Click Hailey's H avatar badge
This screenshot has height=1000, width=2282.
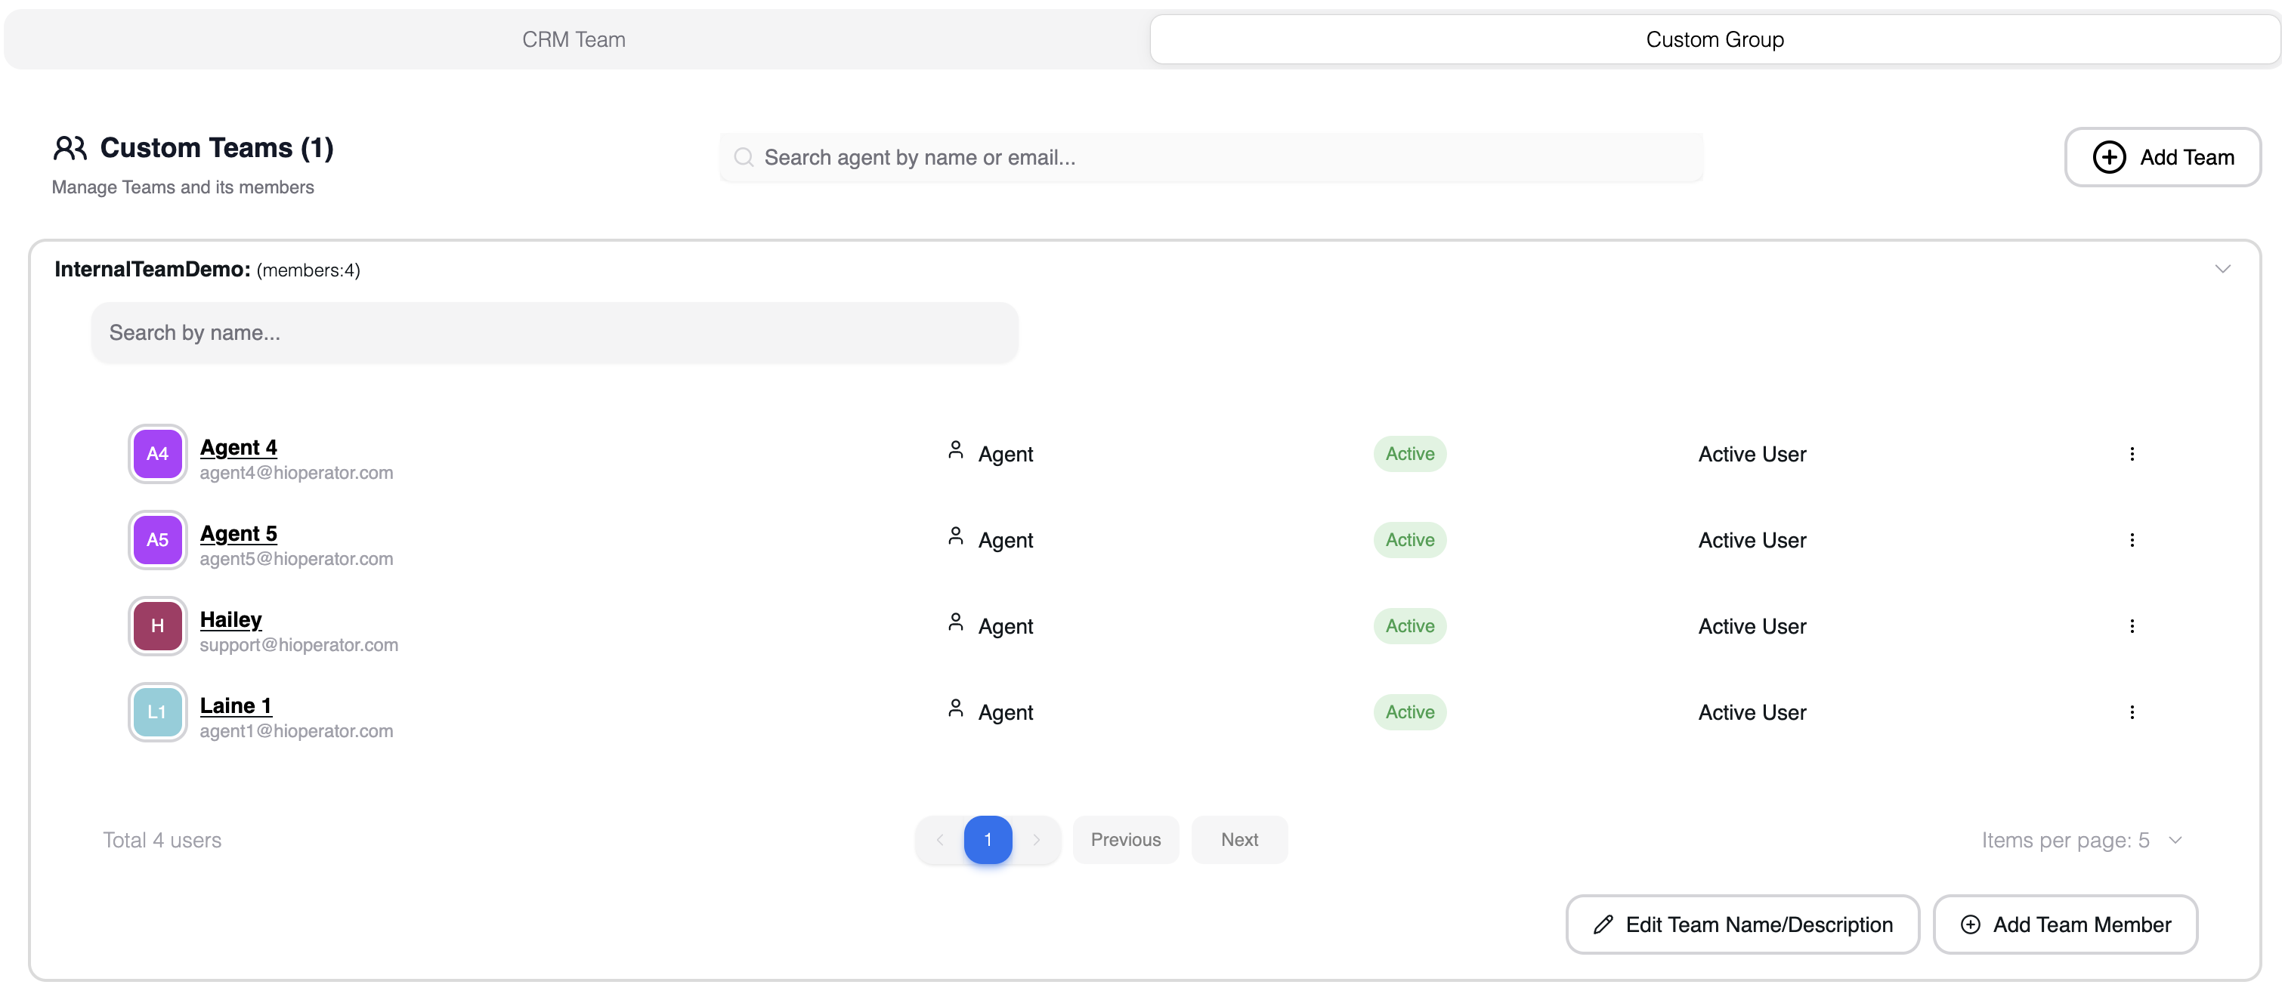[x=158, y=626]
